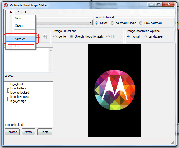Open the device dropdown arrow
The width and height of the screenshot is (179, 148).
tap(90, 22)
